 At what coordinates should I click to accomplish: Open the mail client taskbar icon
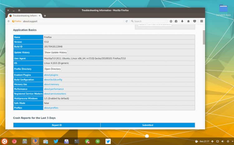tap(66, 141)
